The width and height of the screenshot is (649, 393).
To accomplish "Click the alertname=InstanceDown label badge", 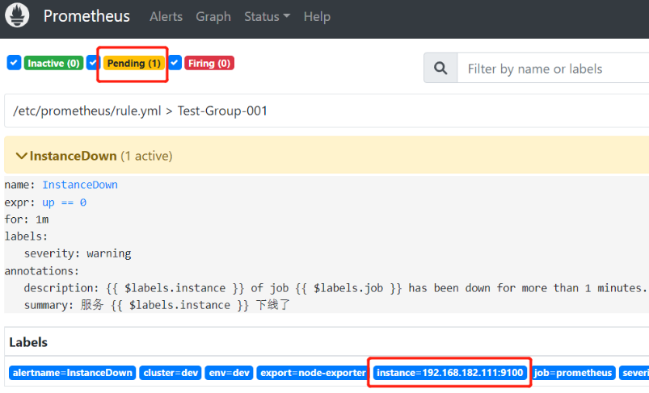I will [73, 373].
